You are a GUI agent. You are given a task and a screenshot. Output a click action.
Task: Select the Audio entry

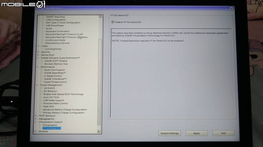pos(49,28)
